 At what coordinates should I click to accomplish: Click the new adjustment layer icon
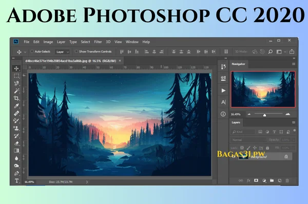[x=264, y=180]
